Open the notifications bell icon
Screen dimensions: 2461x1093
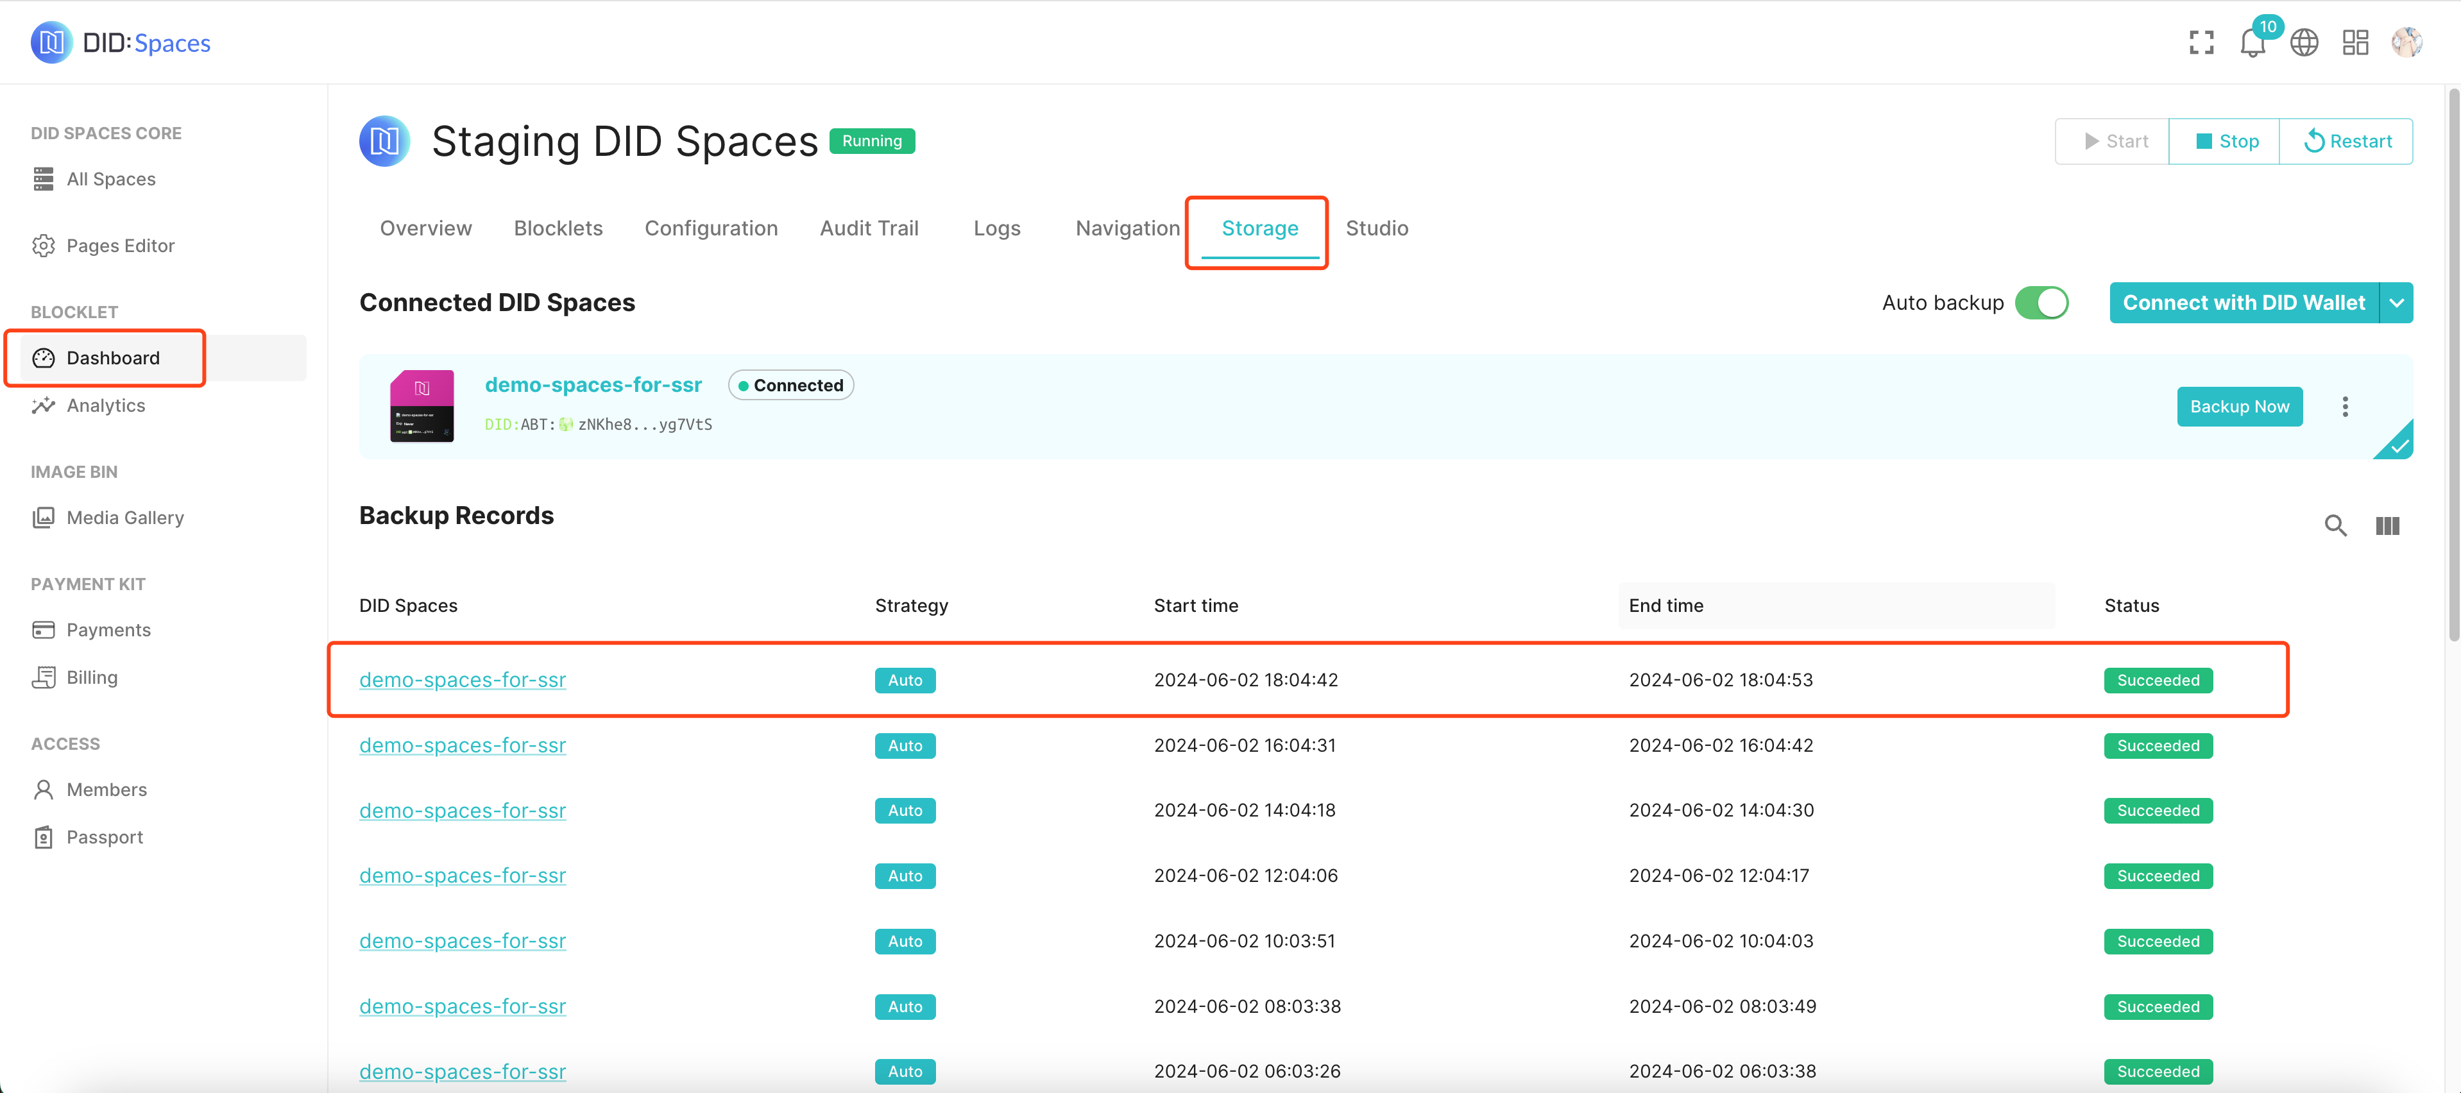(x=2251, y=43)
